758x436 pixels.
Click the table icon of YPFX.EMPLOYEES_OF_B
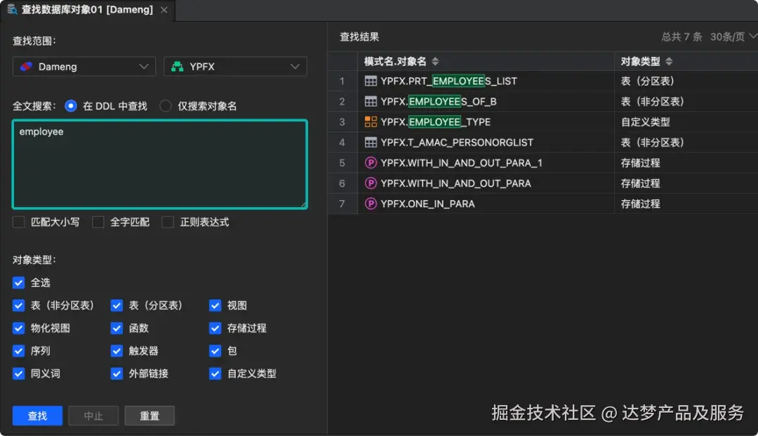point(371,102)
